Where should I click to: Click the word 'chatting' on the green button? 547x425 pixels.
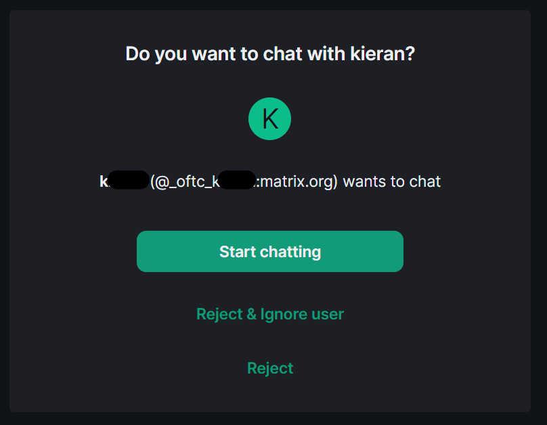tap(290, 252)
